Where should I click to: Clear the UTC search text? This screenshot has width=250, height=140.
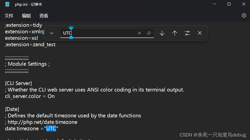tap(139, 33)
